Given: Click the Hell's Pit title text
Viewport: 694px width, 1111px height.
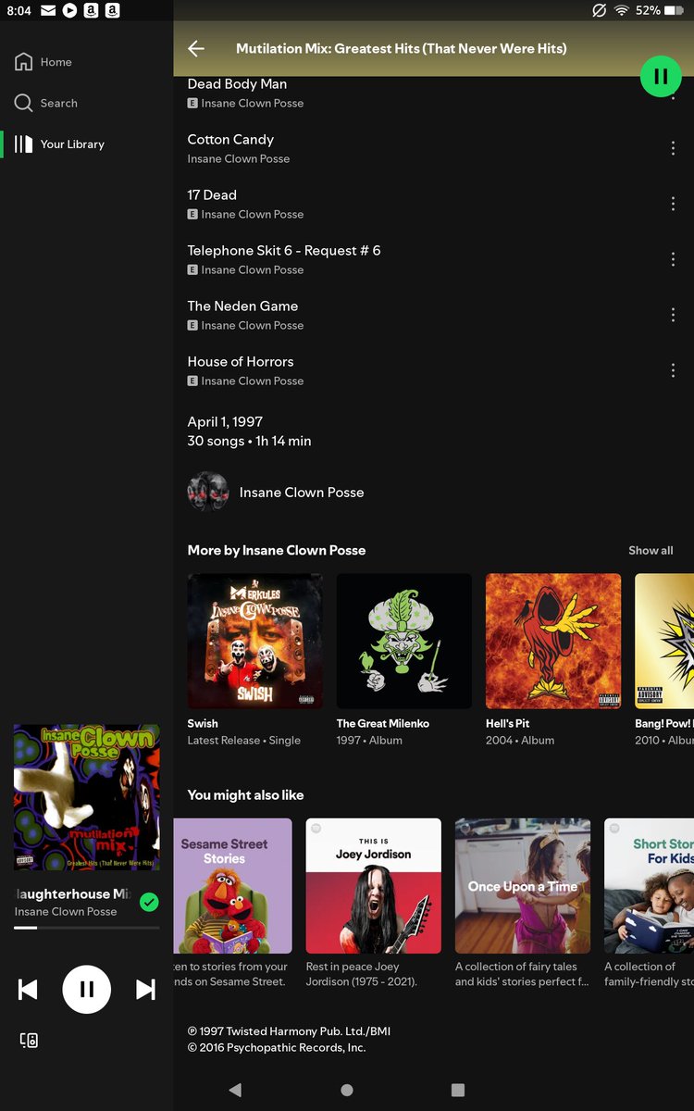Looking at the screenshot, I should [x=507, y=723].
